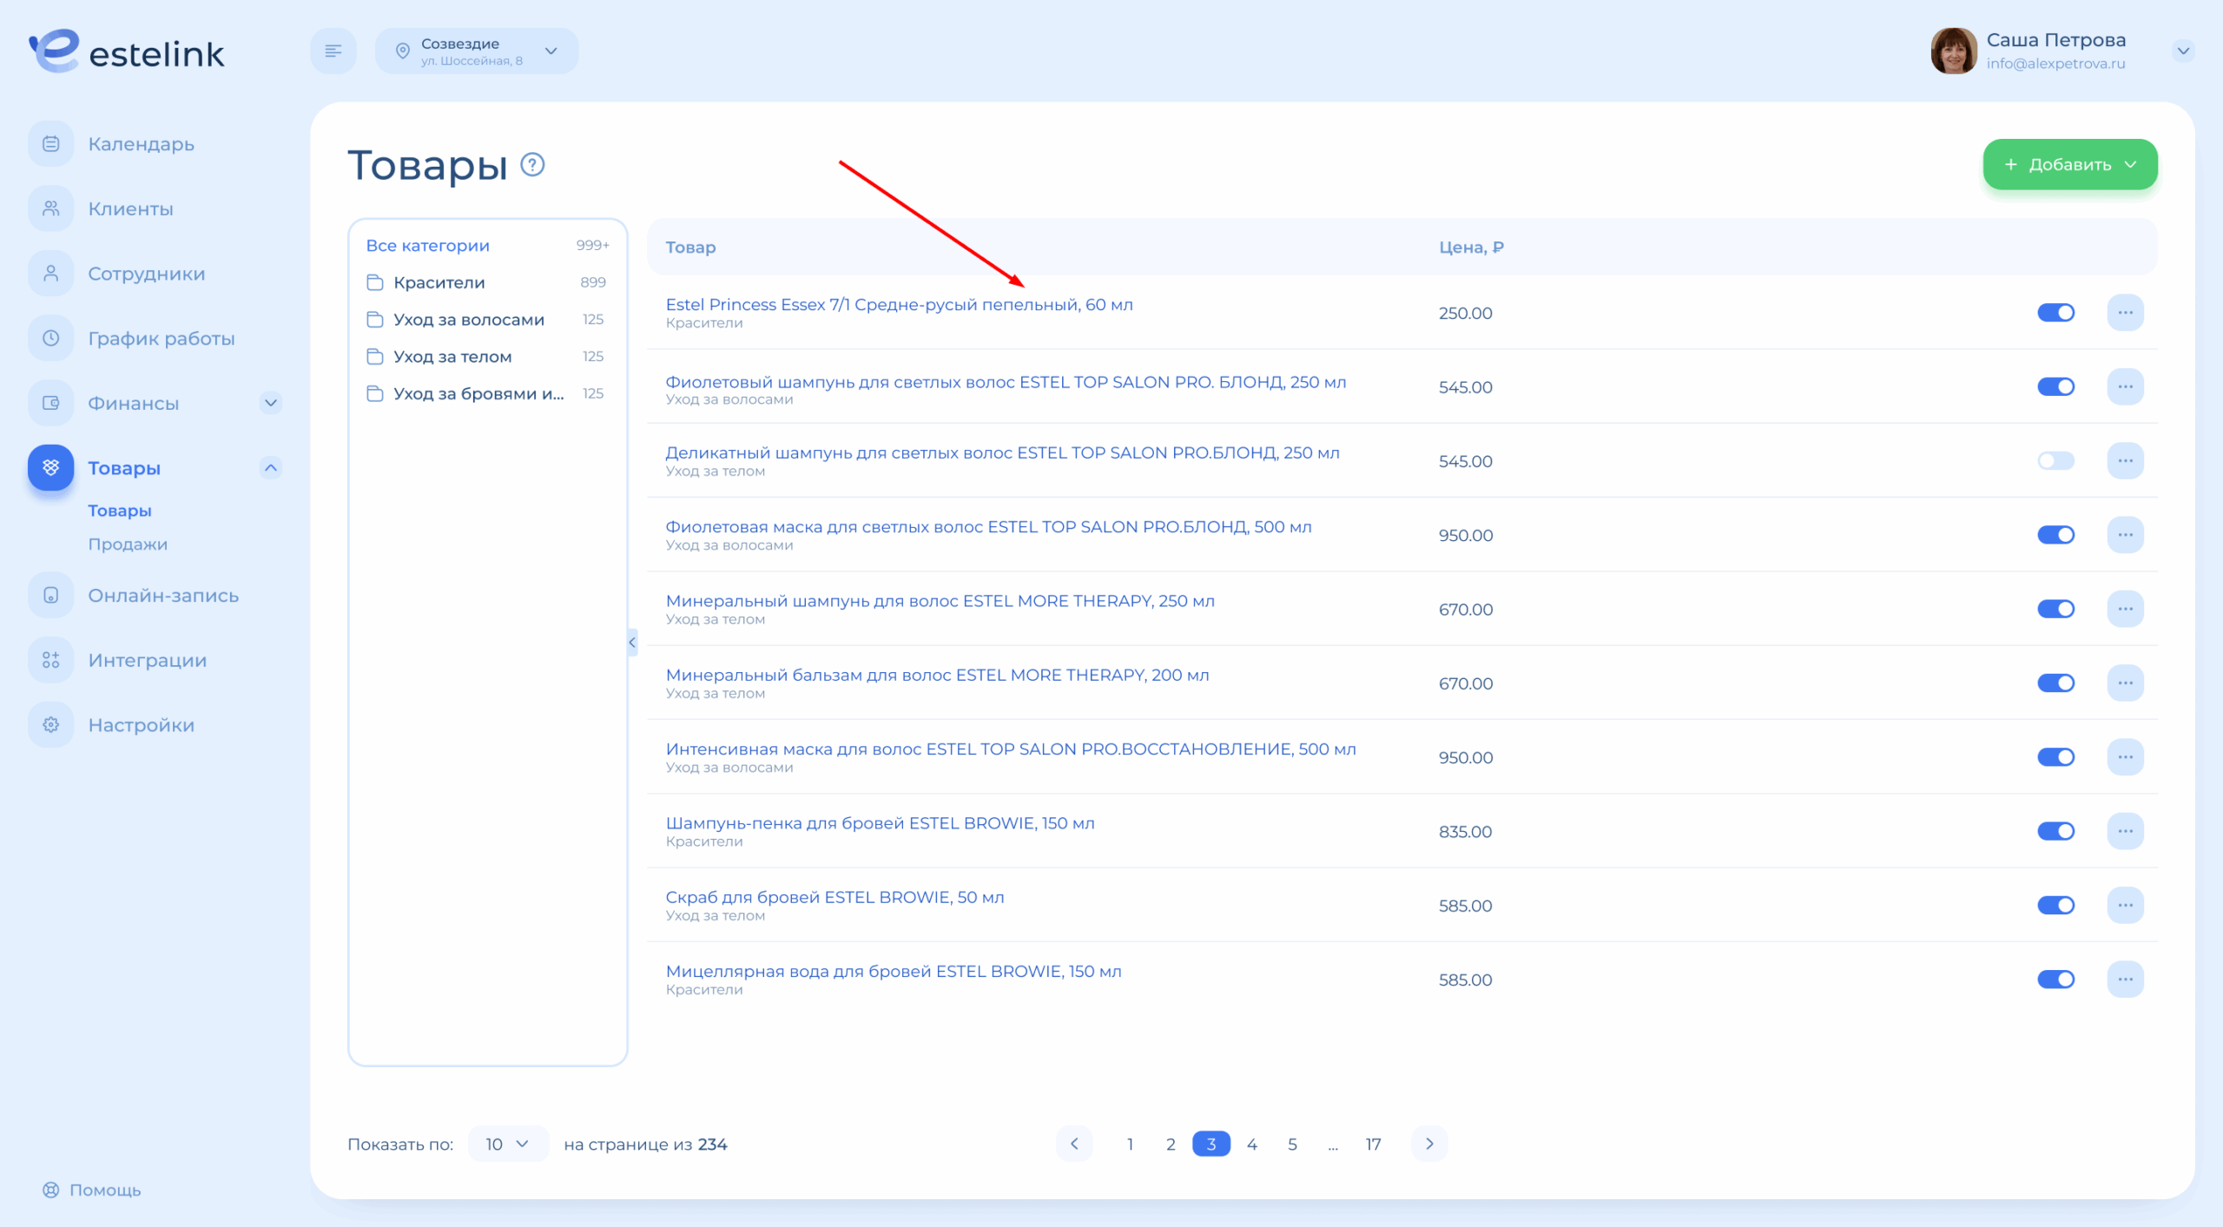The height and width of the screenshot is (1227, 2223).
Task: Open more options for Минеральный шампунь row
Action: coord(2125,609)
